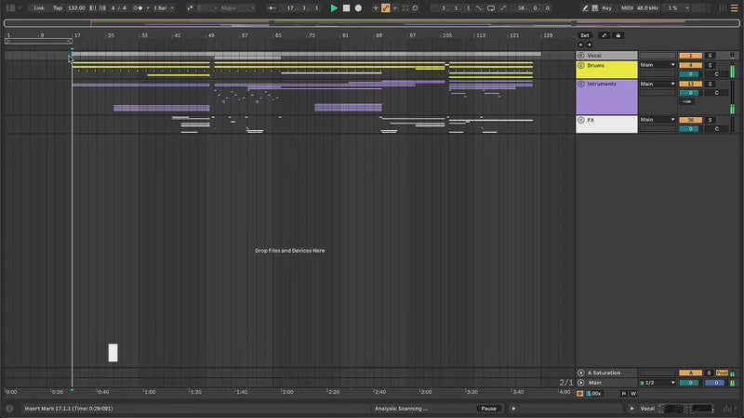Click the Follow playback arrow icon

[x=273, y=7]
